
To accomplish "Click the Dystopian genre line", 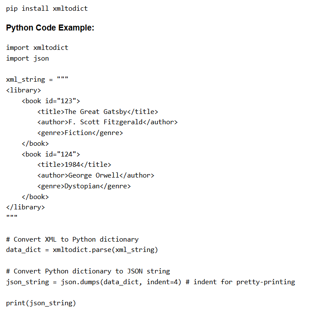I will pyautogui.click(x=84, y=186).
